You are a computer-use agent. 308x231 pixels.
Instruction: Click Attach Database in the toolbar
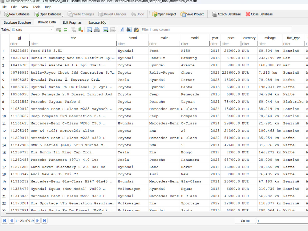point(226,14)
